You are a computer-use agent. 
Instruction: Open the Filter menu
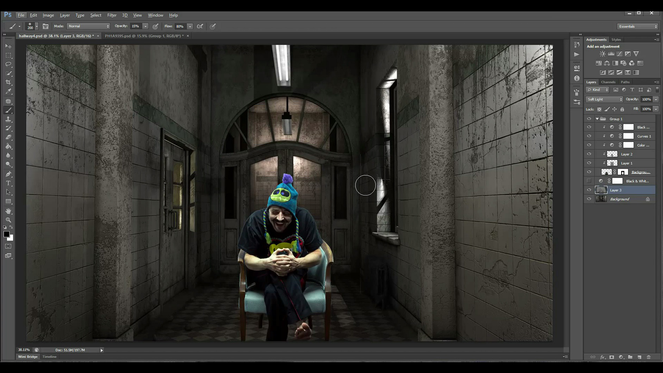pos(112,15)
